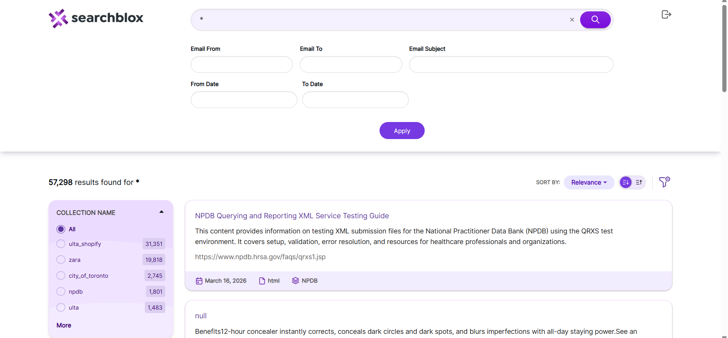Screen dimensions: 728x338
Task: Click the From Date field
Action: (x=244, y=100)
